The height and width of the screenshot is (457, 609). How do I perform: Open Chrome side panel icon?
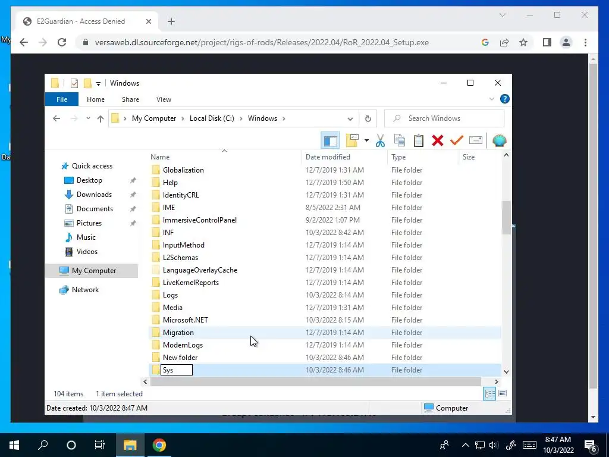pyautogui.click(x=547, y=42)
